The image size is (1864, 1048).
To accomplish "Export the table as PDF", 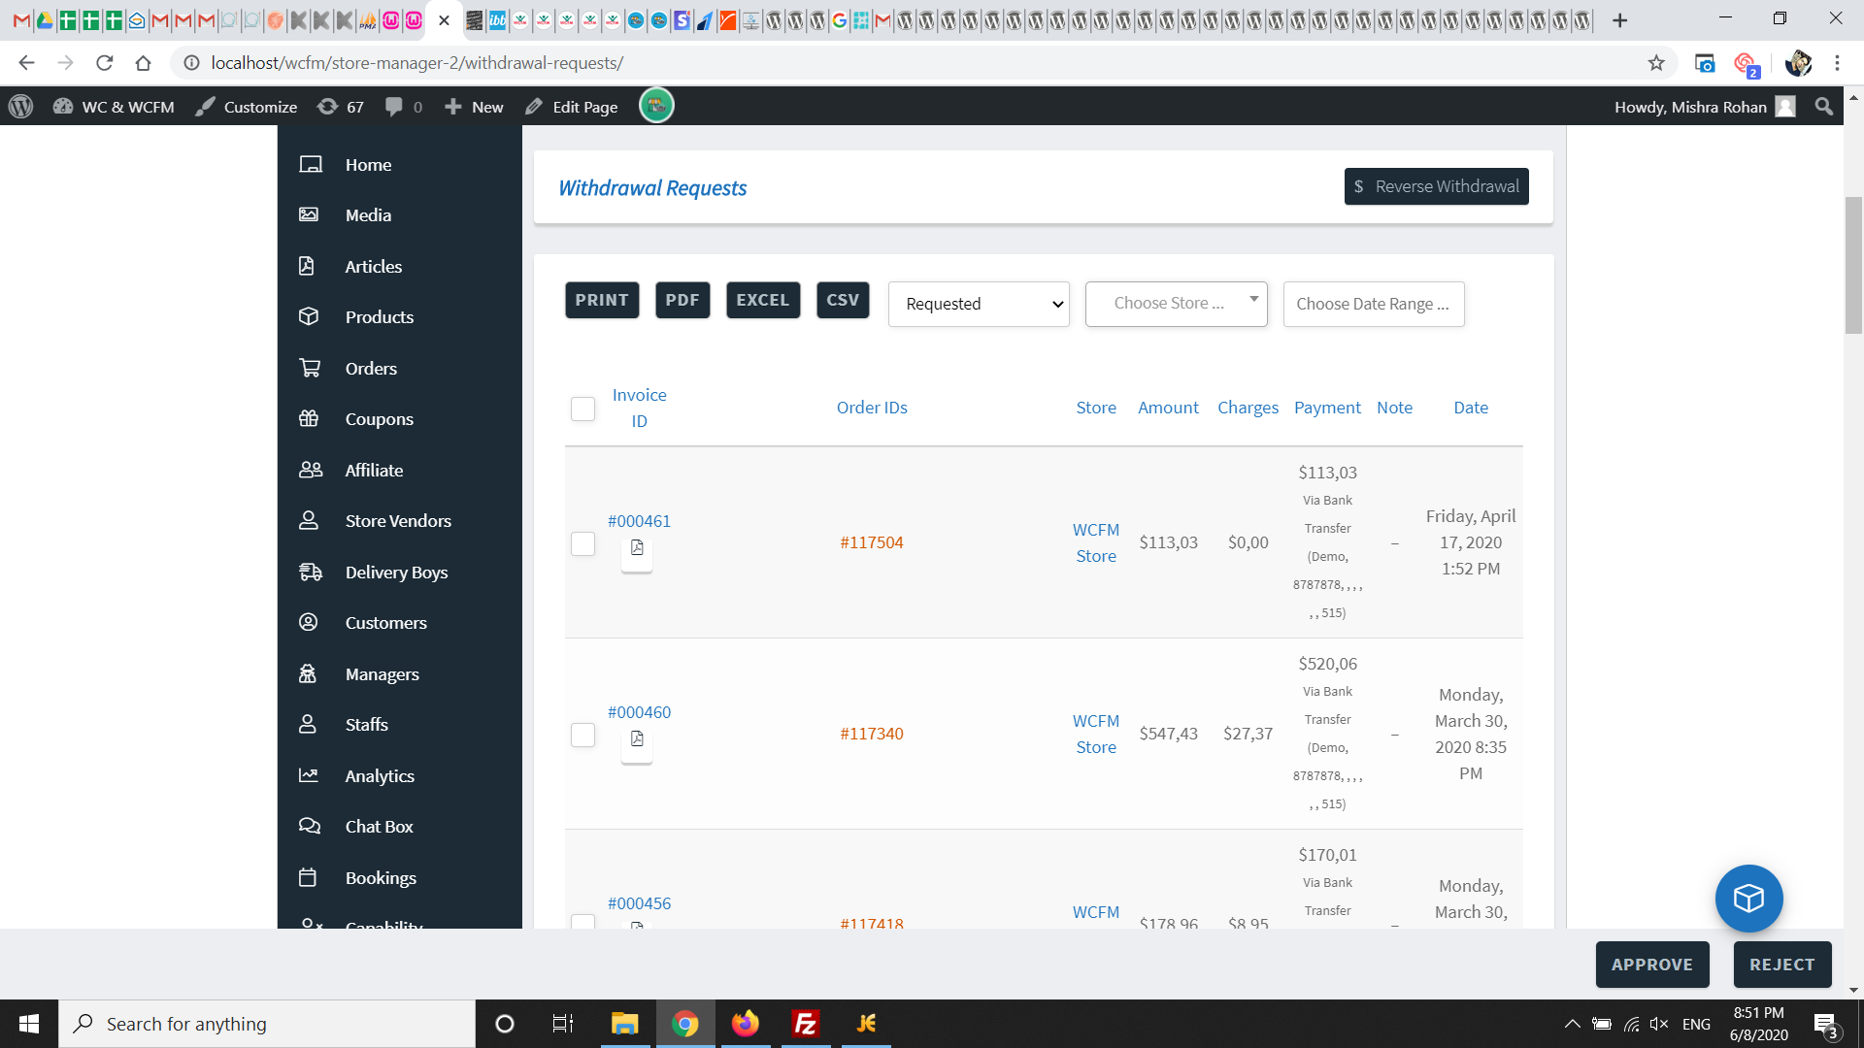I will [682, 300].
